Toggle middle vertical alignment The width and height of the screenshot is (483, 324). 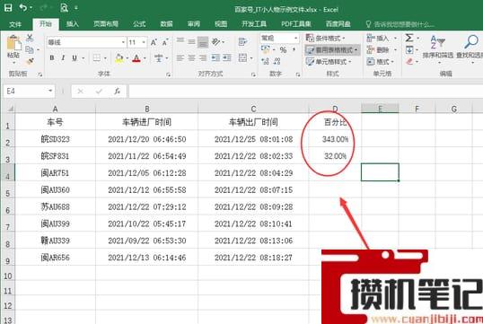tap(191, 41)
